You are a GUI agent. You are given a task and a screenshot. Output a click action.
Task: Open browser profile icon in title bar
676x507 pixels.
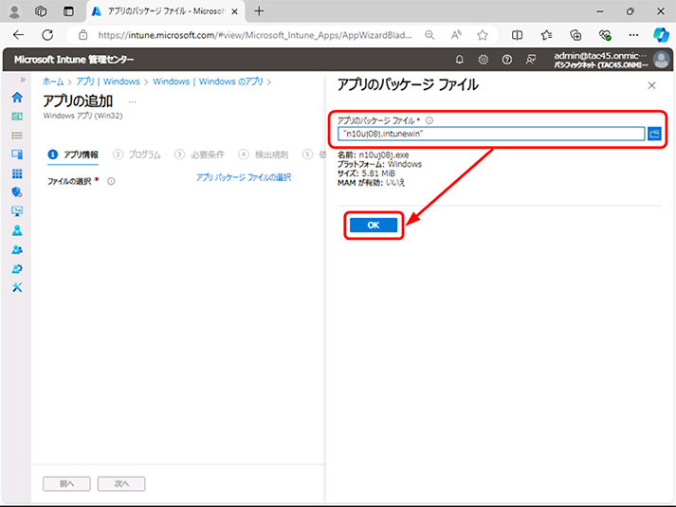coord(14,11)
